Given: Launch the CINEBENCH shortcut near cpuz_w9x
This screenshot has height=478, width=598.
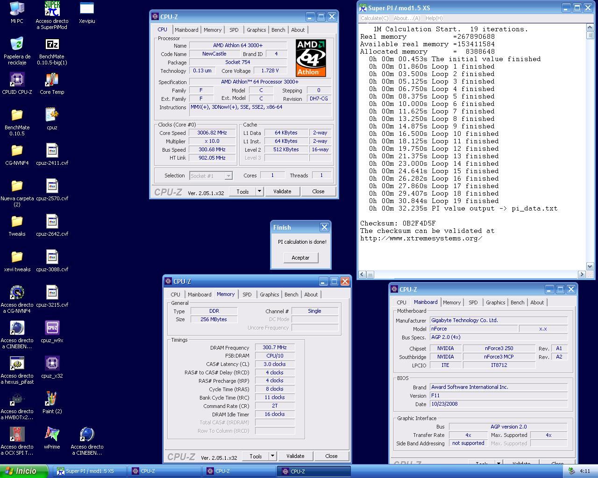Looking at the screenshot, I should click(17, 328).
